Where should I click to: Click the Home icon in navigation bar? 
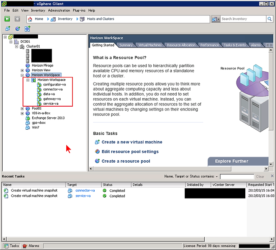tap(30, 19)
